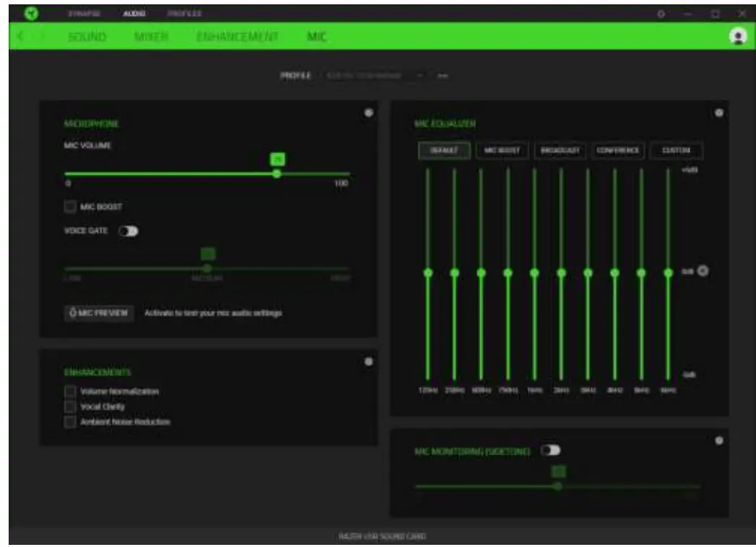The image size is (756, 547).
Task: Switch to the Mixer tab
Action: (152, 37)
